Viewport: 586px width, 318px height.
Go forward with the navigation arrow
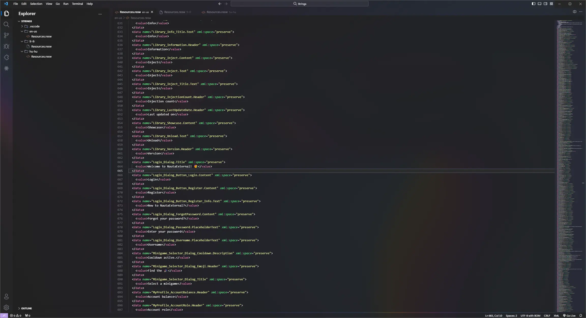[x=226, y=4]
